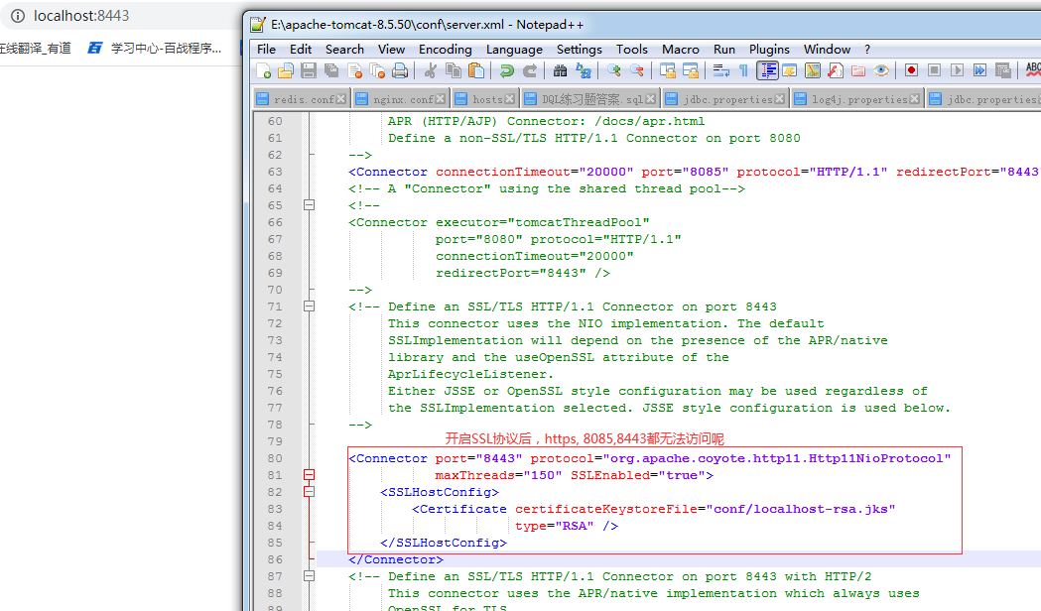This screenshot has height=611, width=1041.
Task: Open the Encoding menu
Action: coord(445,49)
